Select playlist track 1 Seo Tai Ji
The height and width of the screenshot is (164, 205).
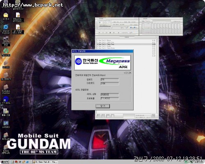[x=126, y=41]
